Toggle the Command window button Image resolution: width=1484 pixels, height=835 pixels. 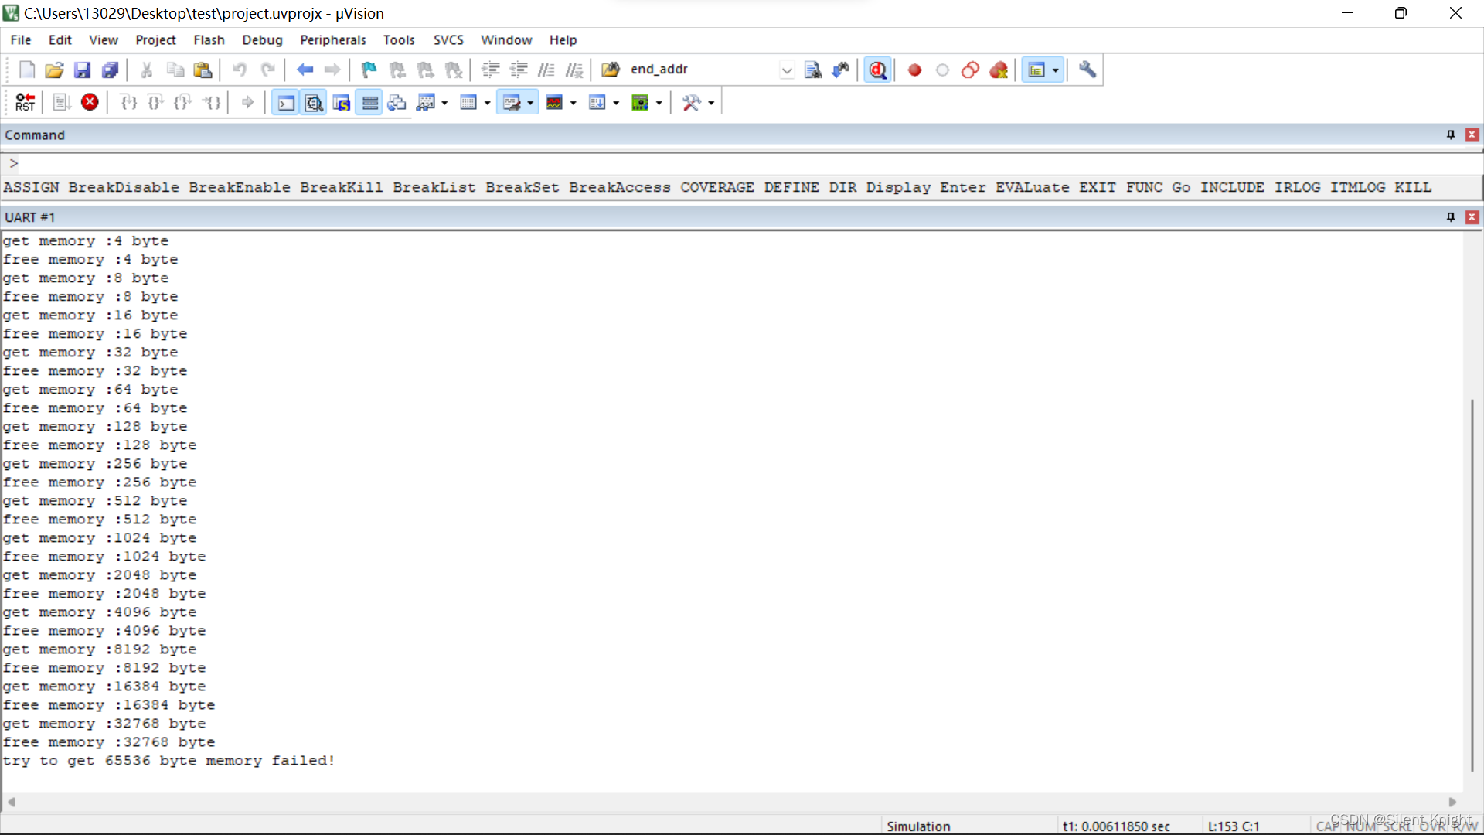pos(285,102)
